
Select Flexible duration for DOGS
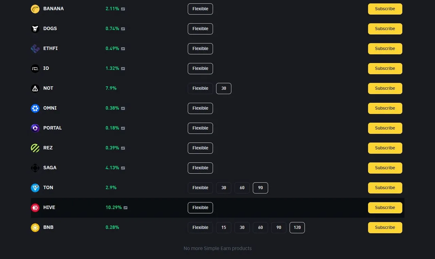coord(200,29)
